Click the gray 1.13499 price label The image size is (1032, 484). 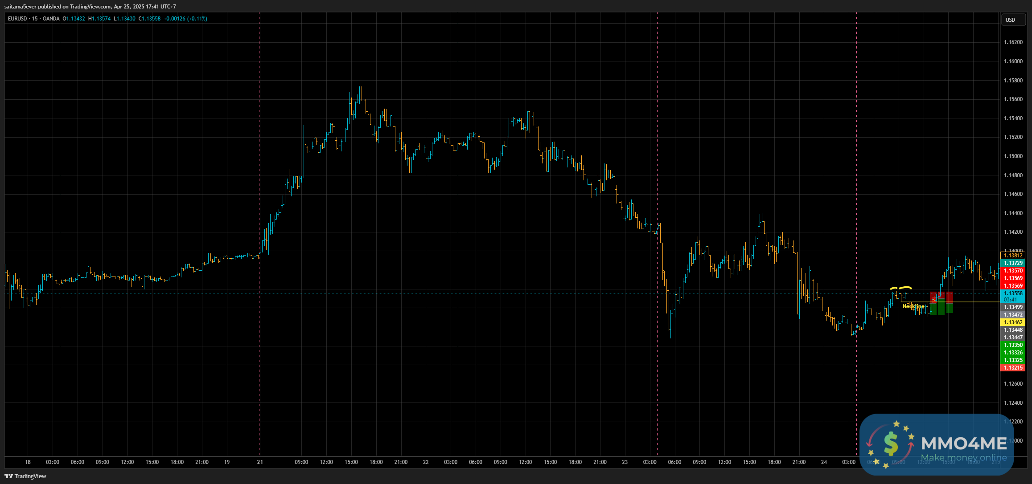tap(1013, 307)
